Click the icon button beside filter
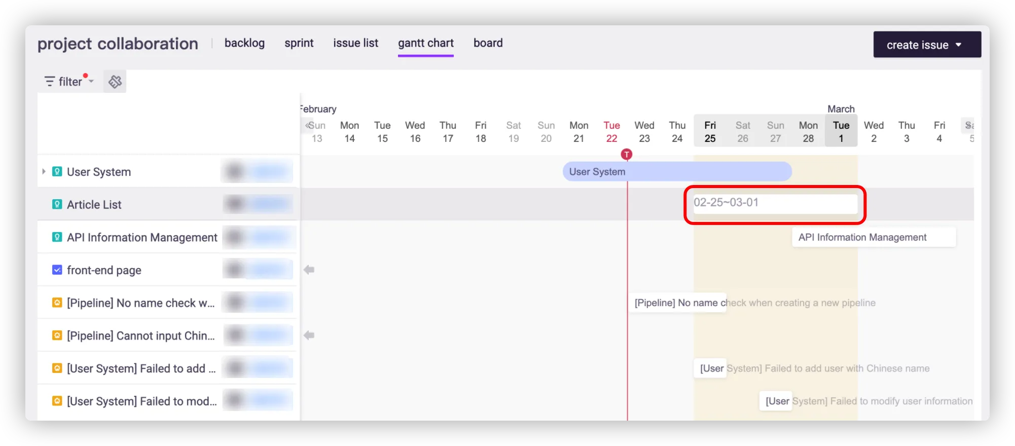The width and height of the screenshot is (1015, 446). (115, 82)
